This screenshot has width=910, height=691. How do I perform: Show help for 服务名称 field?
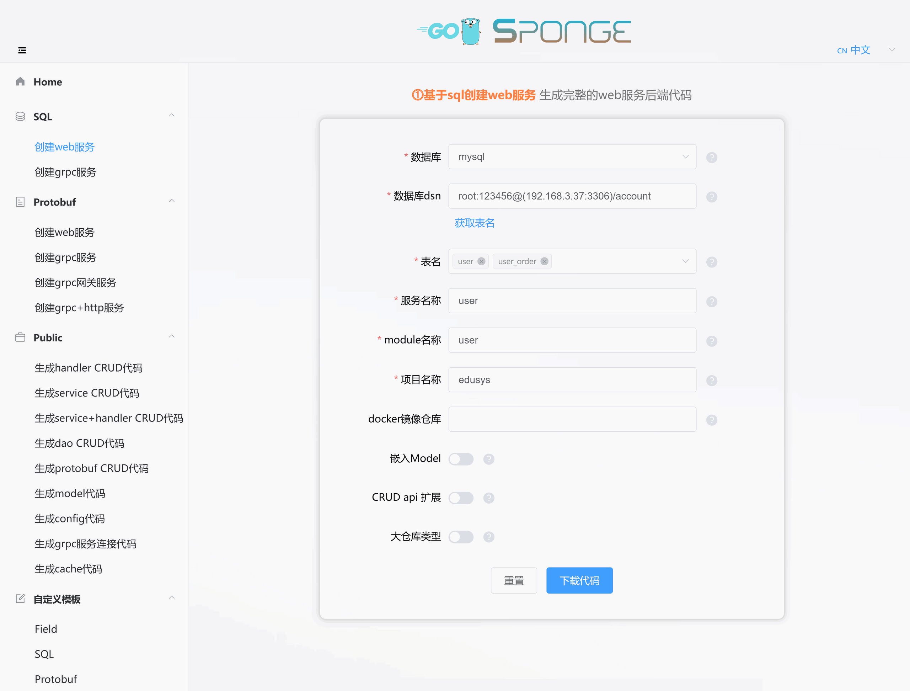click(x=712, y=301)
